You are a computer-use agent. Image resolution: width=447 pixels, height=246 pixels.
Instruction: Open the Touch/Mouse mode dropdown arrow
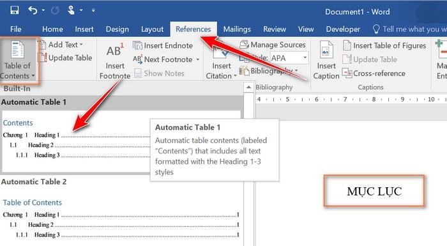81,11
